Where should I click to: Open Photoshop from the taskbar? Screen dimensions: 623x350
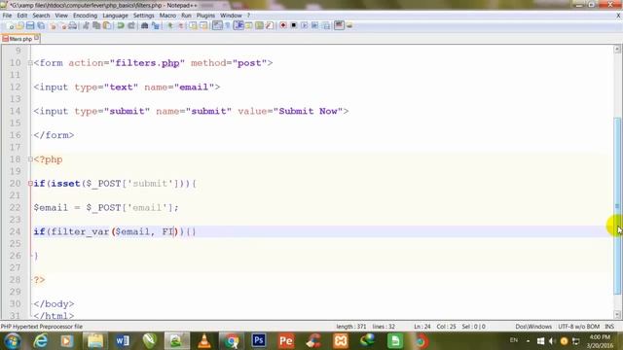click(x=259, y=340)
